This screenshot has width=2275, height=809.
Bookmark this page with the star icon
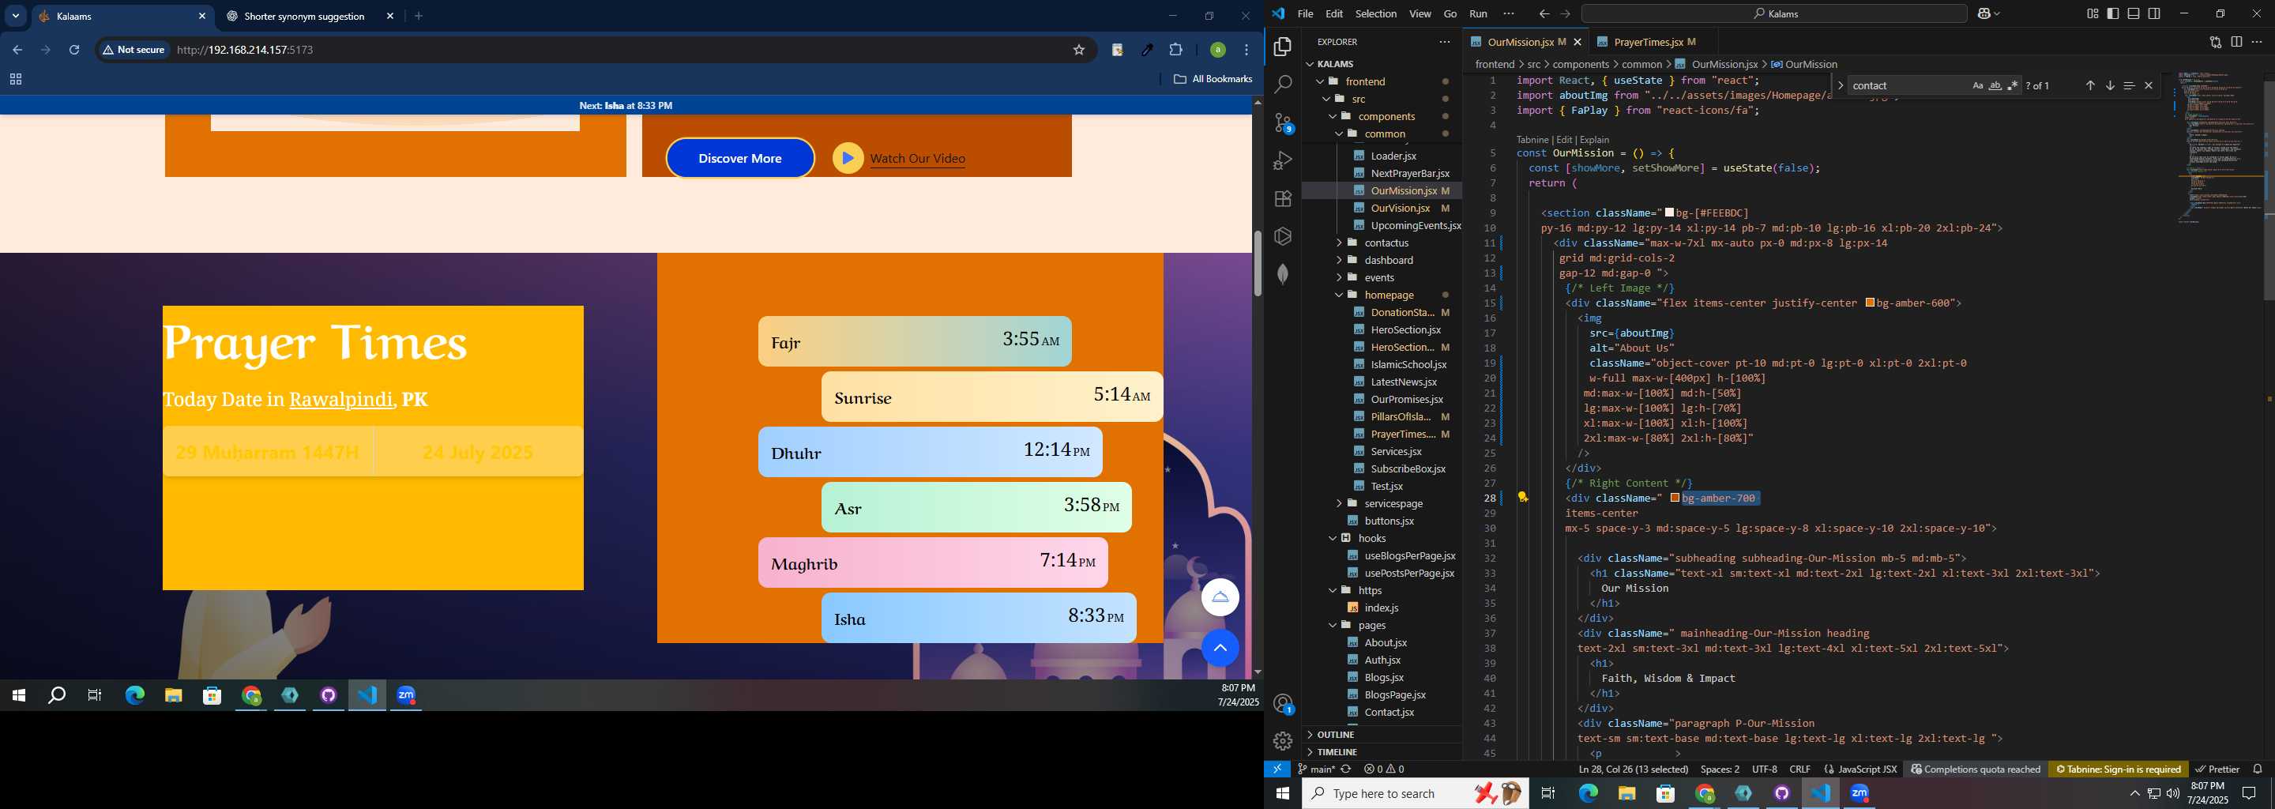[1078, 51]
